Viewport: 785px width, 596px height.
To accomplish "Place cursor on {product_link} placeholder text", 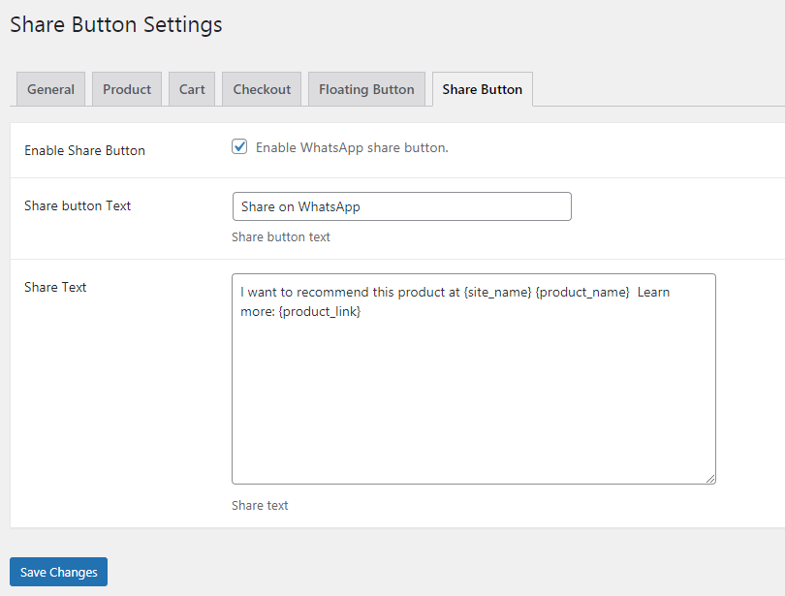I will [x=320, y=311].
